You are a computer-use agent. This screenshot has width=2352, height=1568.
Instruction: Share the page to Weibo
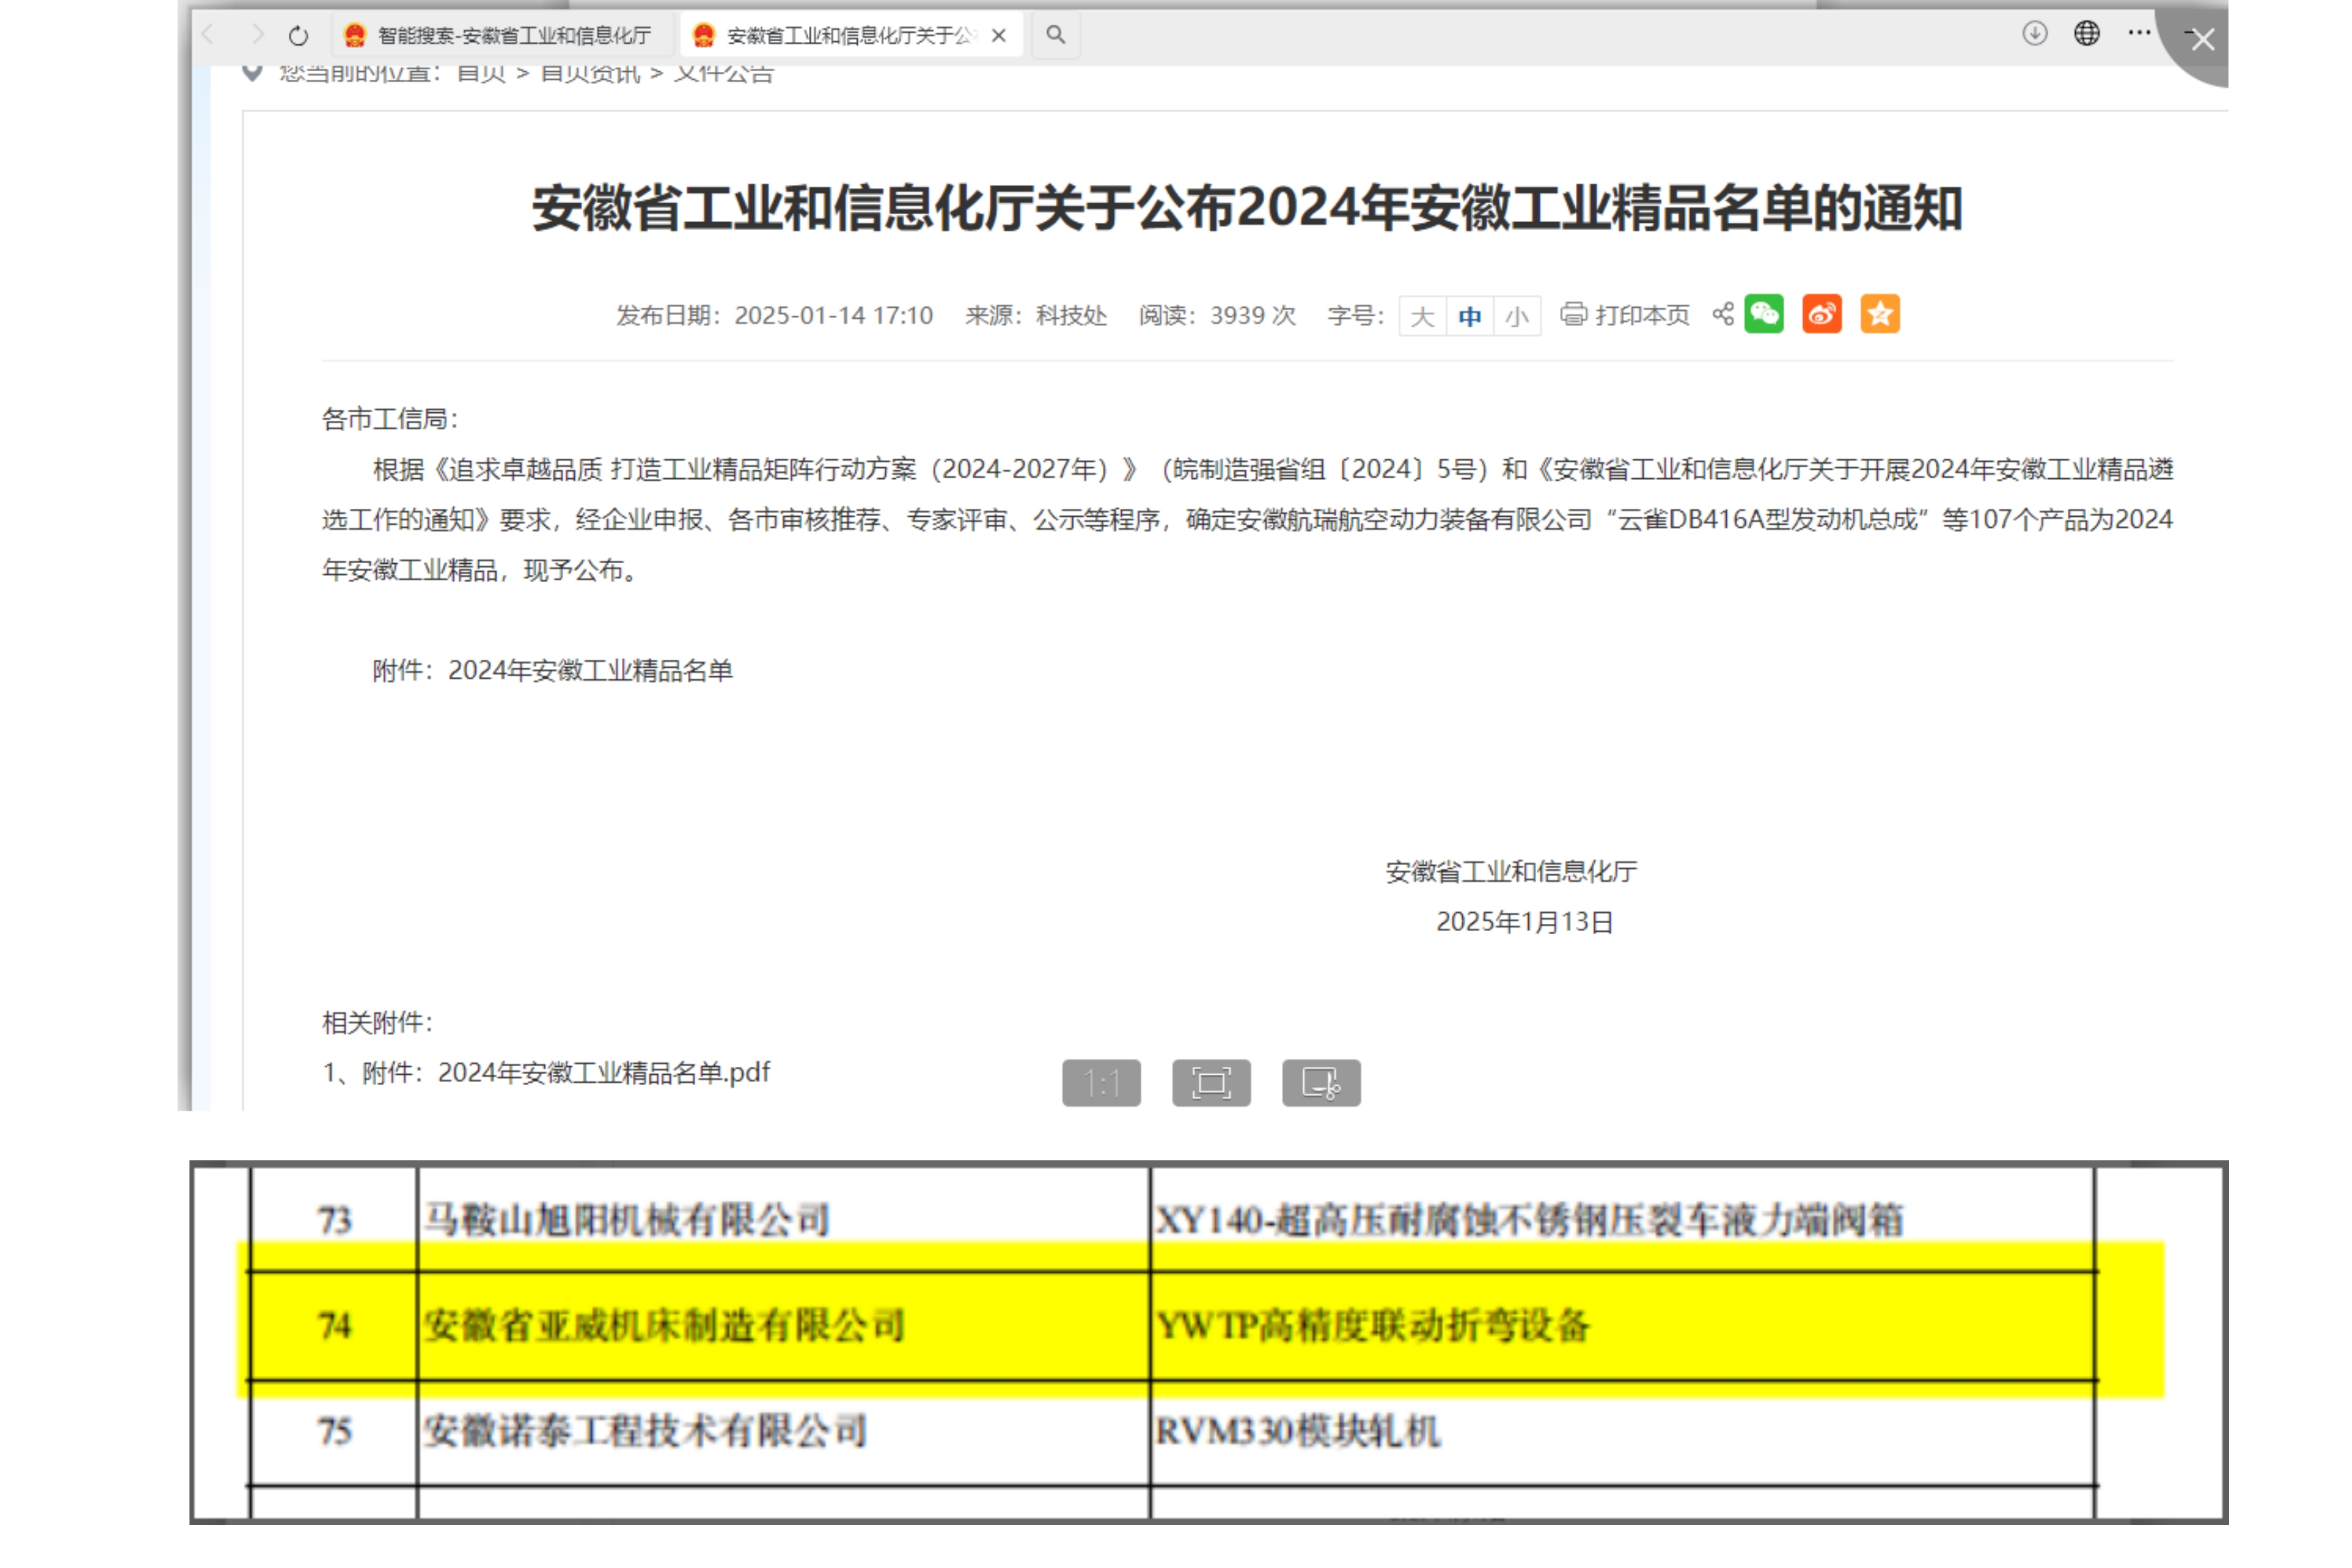pyautogui.click(x=1822, y=314)
